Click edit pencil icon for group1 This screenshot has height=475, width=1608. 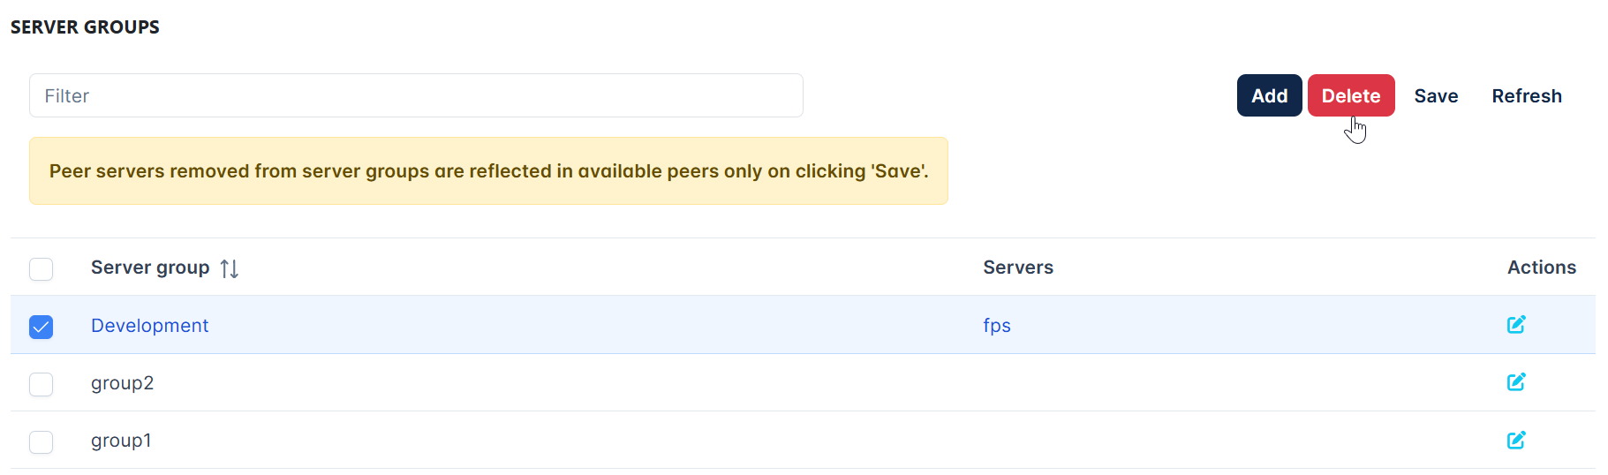click(x=1516, y=440)
